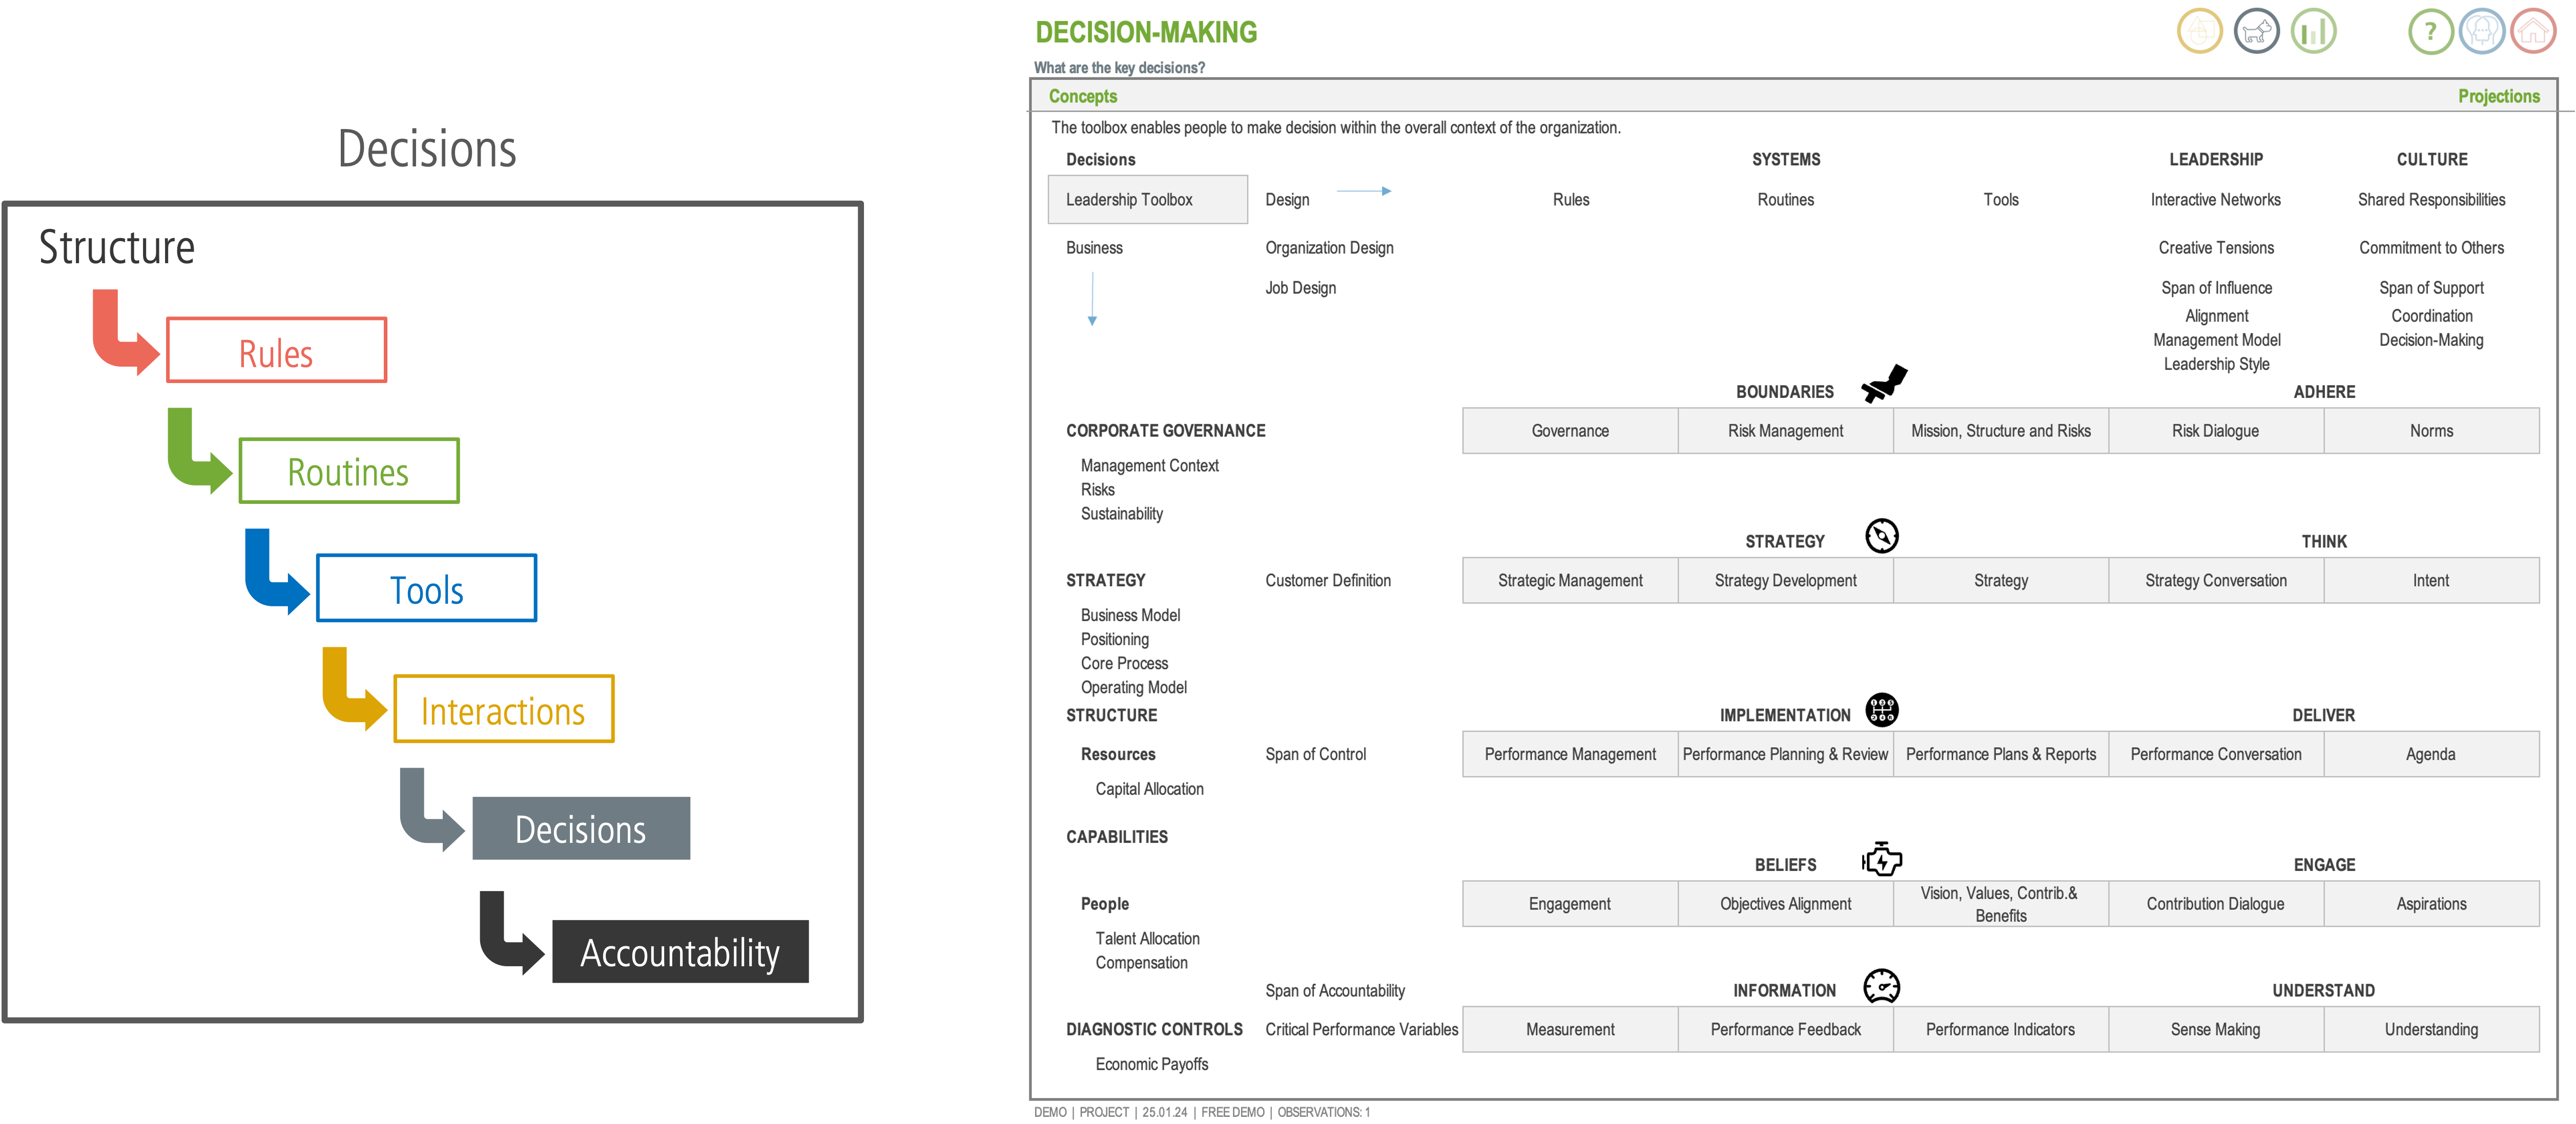Viewport: 2576px width, 1124px height.
Task: Click the Routines box in Structure diagram
Action: (349, 471)
